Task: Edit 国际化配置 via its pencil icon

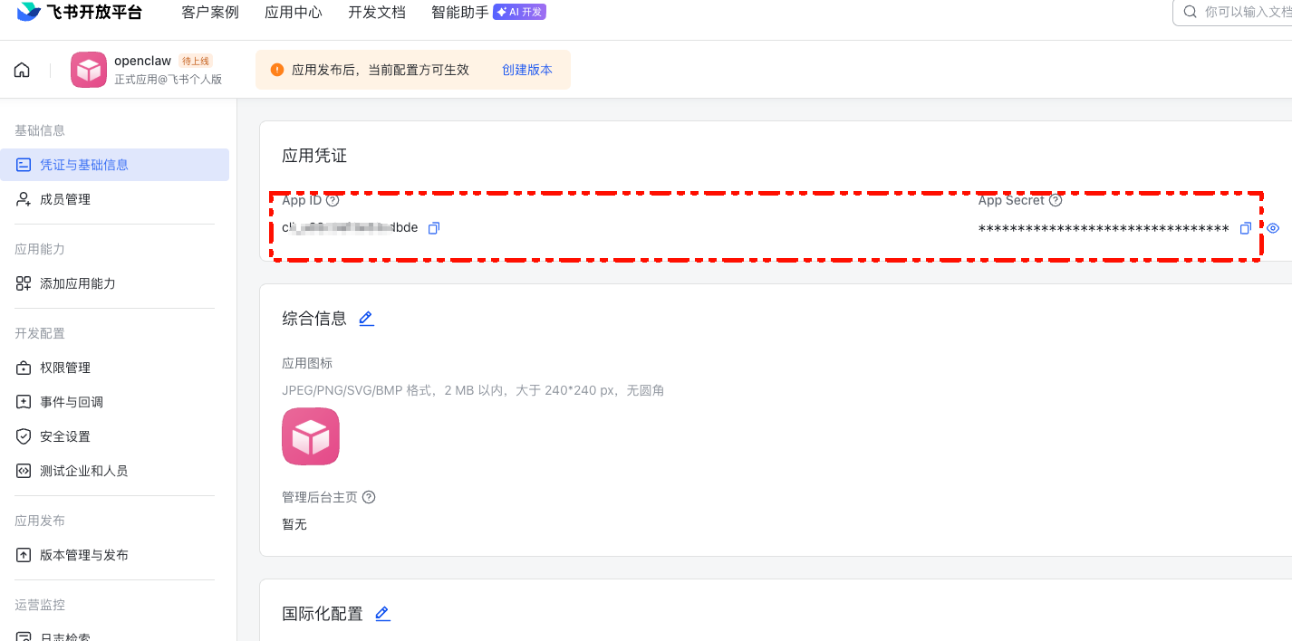Action: [x=382, y=613]
